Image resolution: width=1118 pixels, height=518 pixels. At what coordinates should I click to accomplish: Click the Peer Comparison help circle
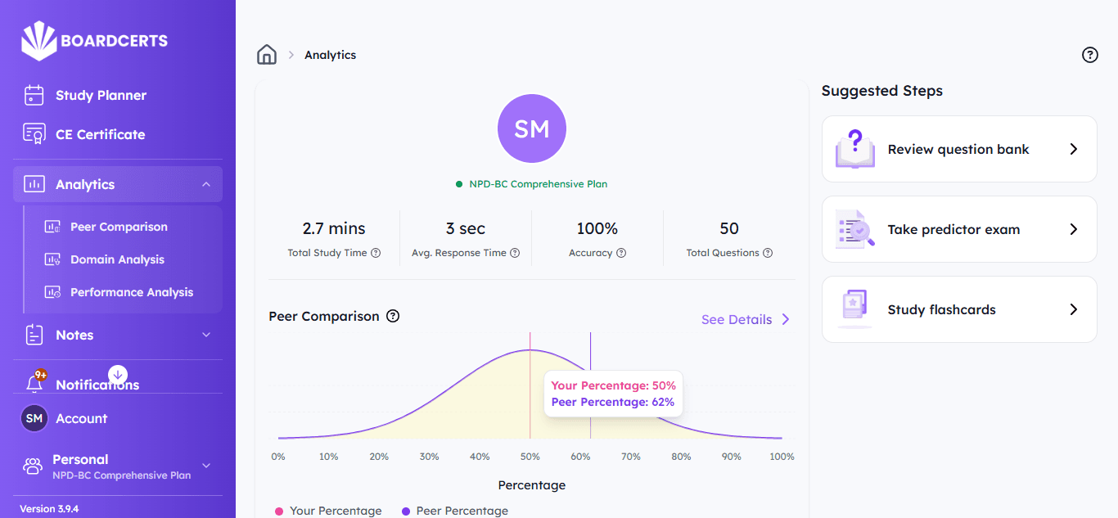pos(393,316)
